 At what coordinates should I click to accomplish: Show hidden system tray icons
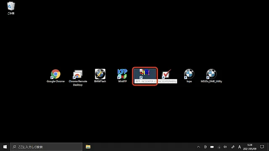pos(198,147)
